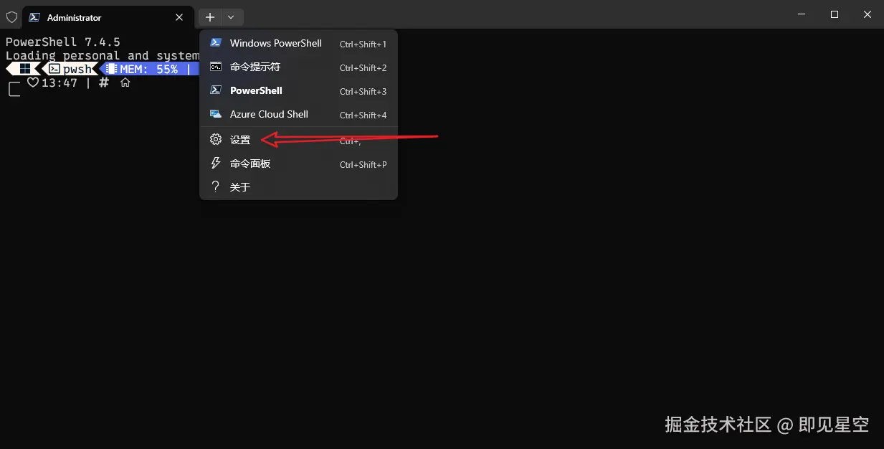Click the 关于 question mark icon
The height and width of the screenshot is (449, 884).
[215, 186]
